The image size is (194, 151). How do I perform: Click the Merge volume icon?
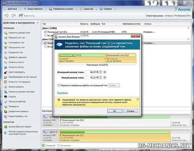click(6, 48)
